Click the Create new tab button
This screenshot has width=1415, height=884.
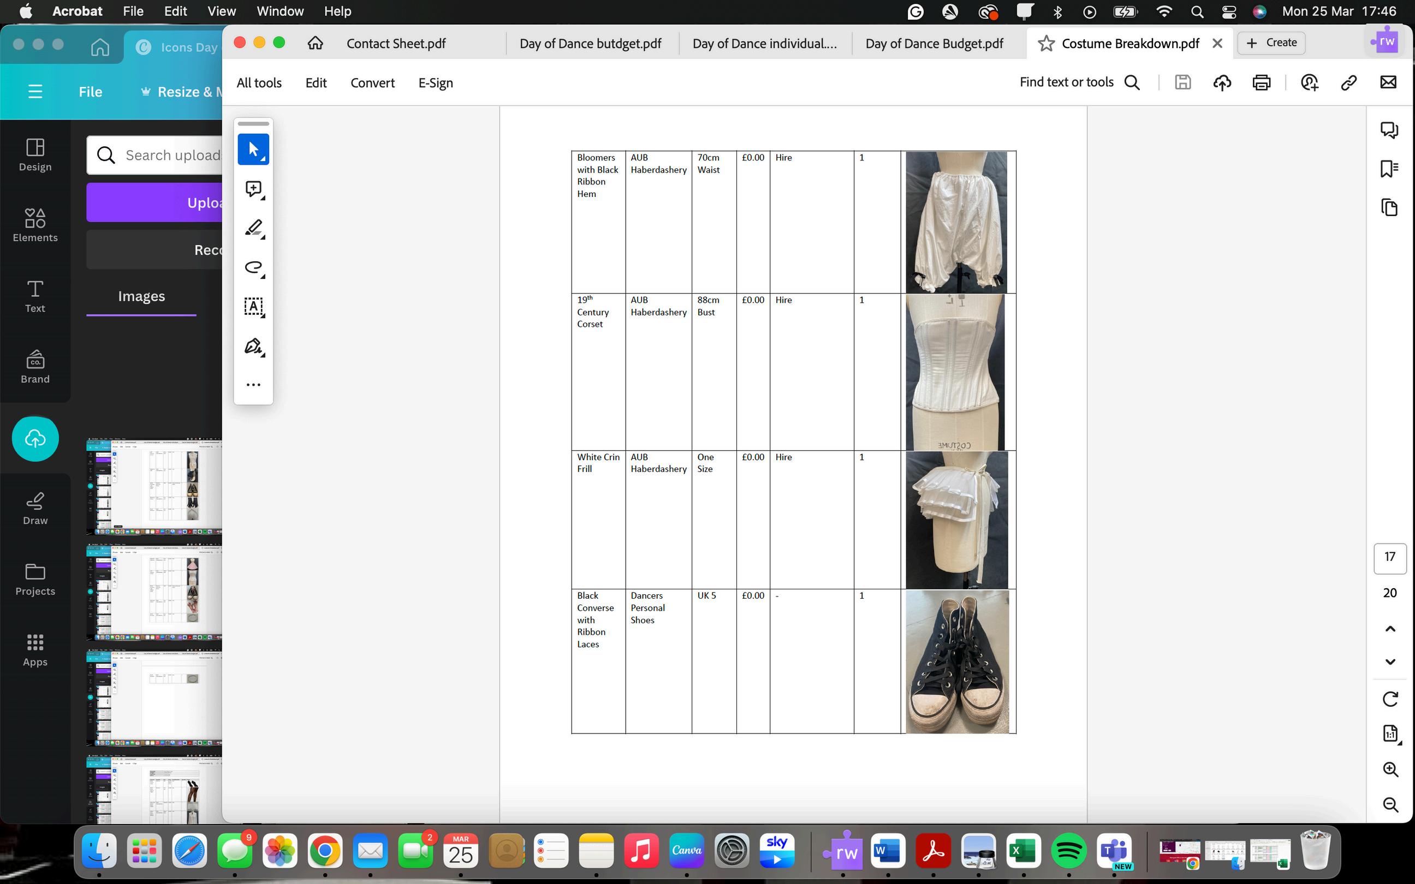(1271, 43)
